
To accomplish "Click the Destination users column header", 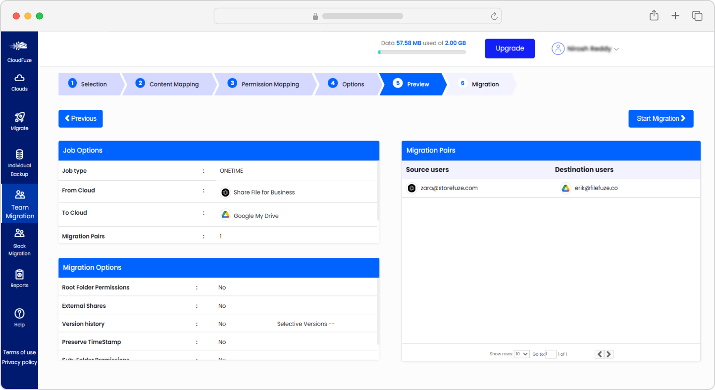I will [584, 170].
